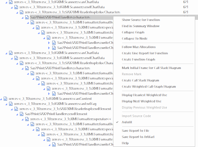This screenshot has height=147, width=198.
Task: Select Find in Summary Window
Action: pyautogui.click(x=140, y=26)
